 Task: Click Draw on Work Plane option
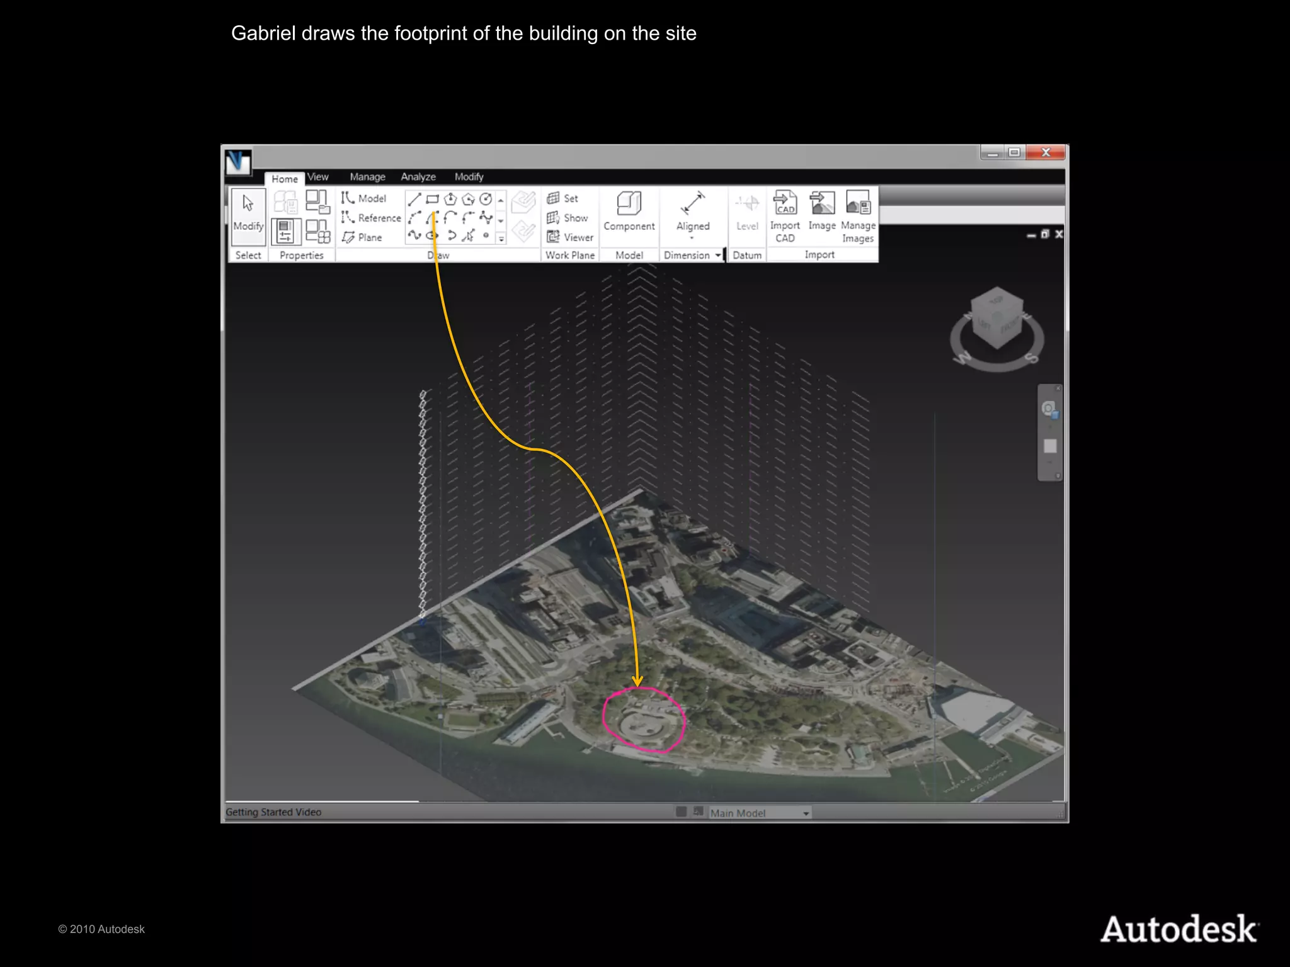pos(523,230)
